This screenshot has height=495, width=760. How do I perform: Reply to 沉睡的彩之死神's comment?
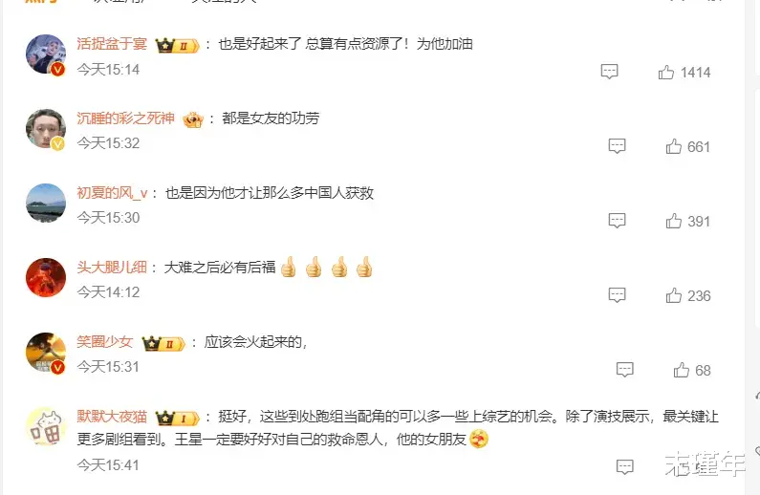pos(617,146)
